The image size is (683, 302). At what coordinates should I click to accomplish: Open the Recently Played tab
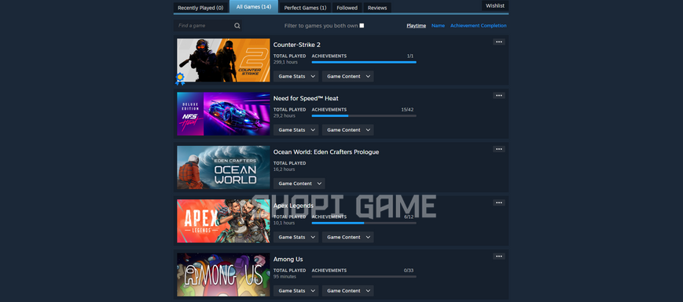(x=200, y=8)
